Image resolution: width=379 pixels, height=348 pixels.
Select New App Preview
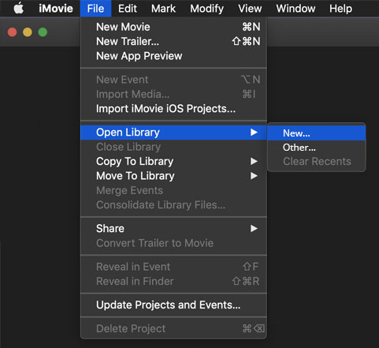coord(173,56)
